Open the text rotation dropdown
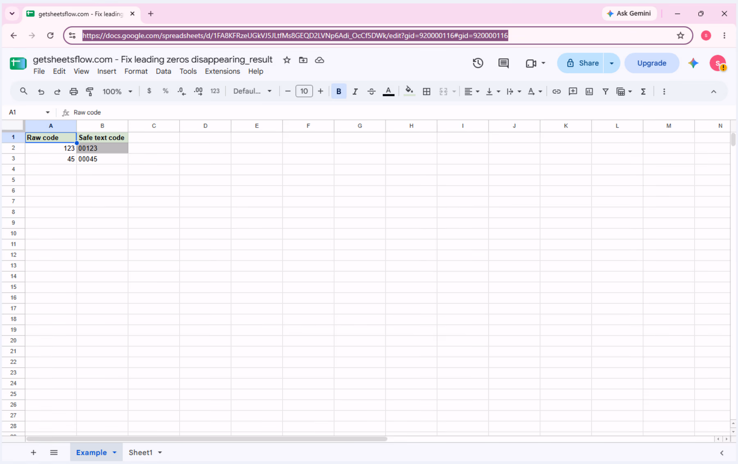 [x=535, y=91]
